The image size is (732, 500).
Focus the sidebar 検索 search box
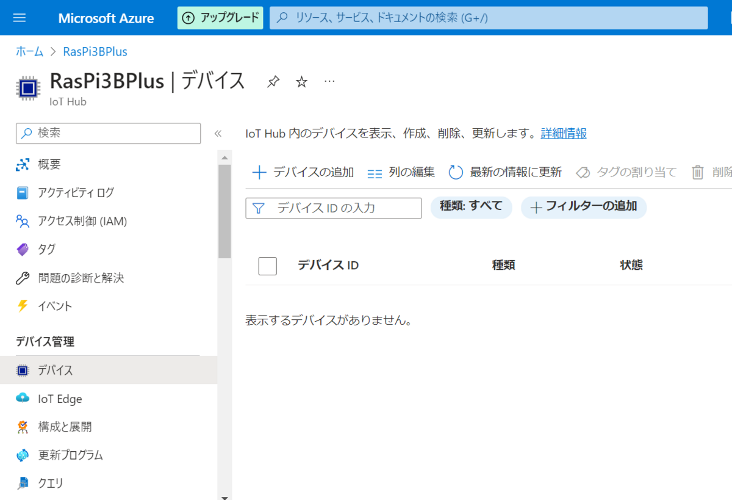click(108, 133)
